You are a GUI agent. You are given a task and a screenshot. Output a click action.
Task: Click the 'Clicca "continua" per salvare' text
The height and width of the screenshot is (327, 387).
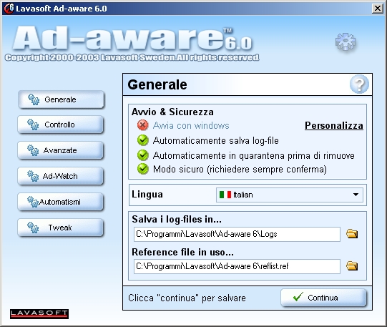(x=187, y=298)
